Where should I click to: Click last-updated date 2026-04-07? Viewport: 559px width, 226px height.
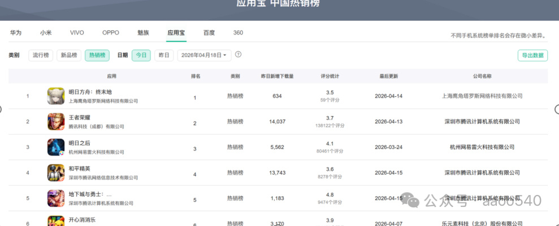[389, 224]
